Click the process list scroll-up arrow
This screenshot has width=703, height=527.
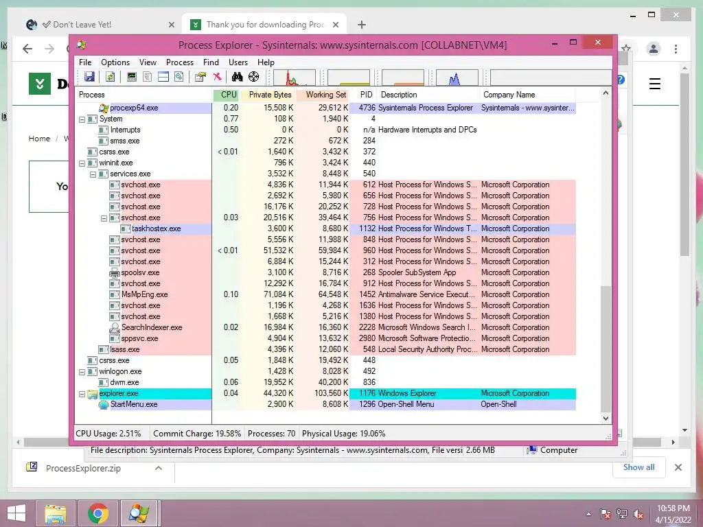[x=606, y=93]
